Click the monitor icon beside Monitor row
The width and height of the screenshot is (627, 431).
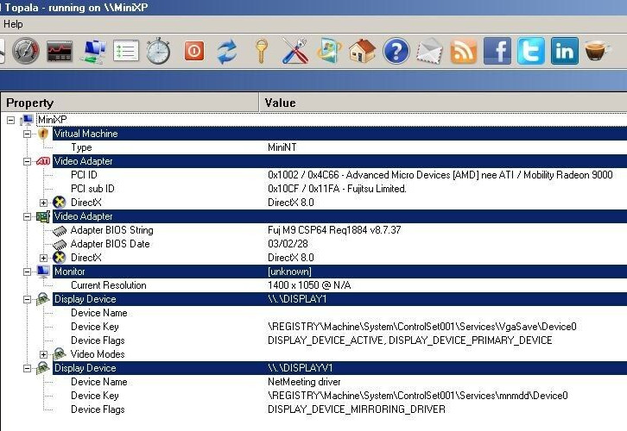43,272
